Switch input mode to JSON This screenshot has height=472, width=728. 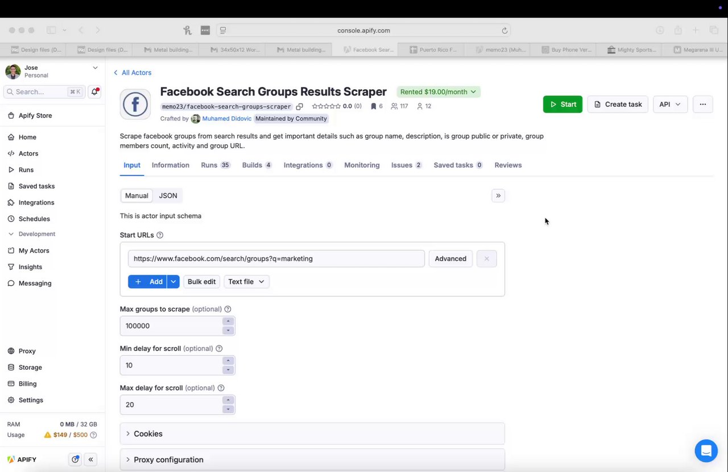click(168, 195)
